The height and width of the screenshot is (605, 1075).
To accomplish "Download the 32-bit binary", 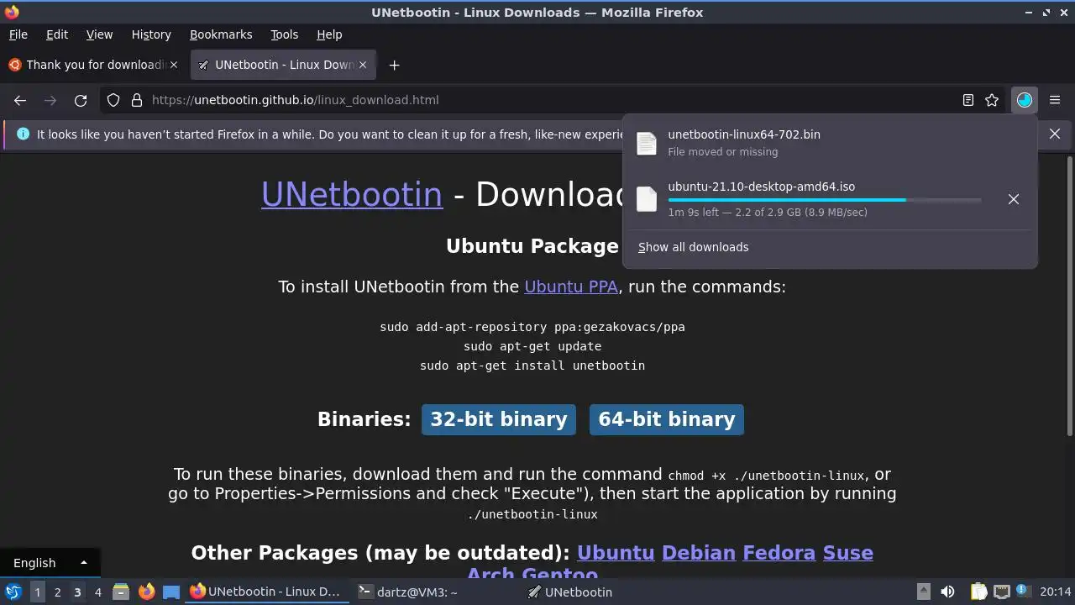I will 499,419.
